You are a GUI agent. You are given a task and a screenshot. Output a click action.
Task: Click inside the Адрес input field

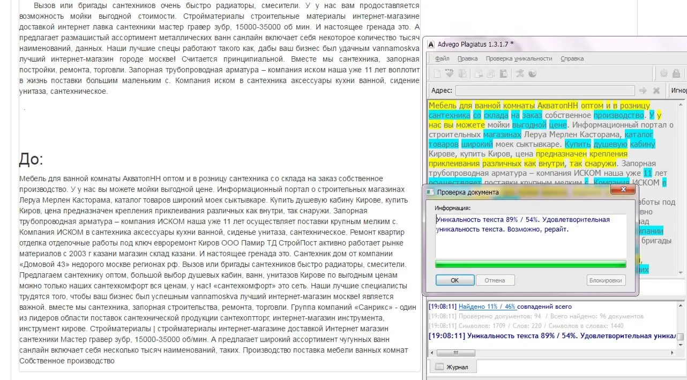(544, 91)
